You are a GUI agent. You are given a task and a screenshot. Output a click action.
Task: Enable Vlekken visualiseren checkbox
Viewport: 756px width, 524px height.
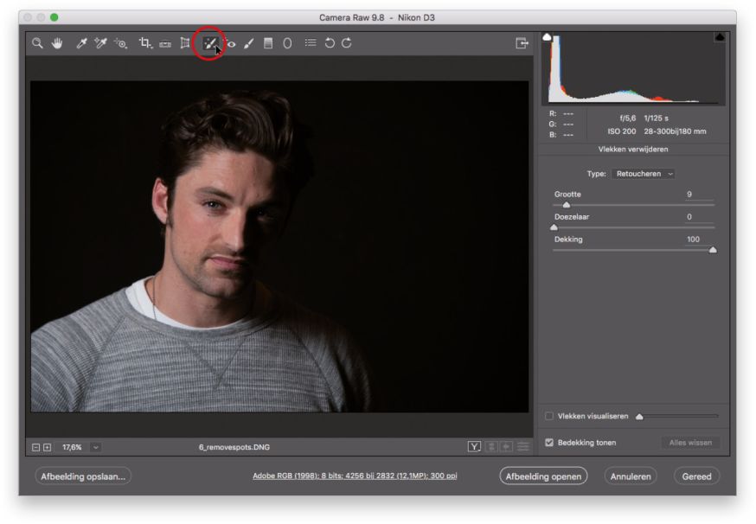pyautogui.click(x=549, y=416)
